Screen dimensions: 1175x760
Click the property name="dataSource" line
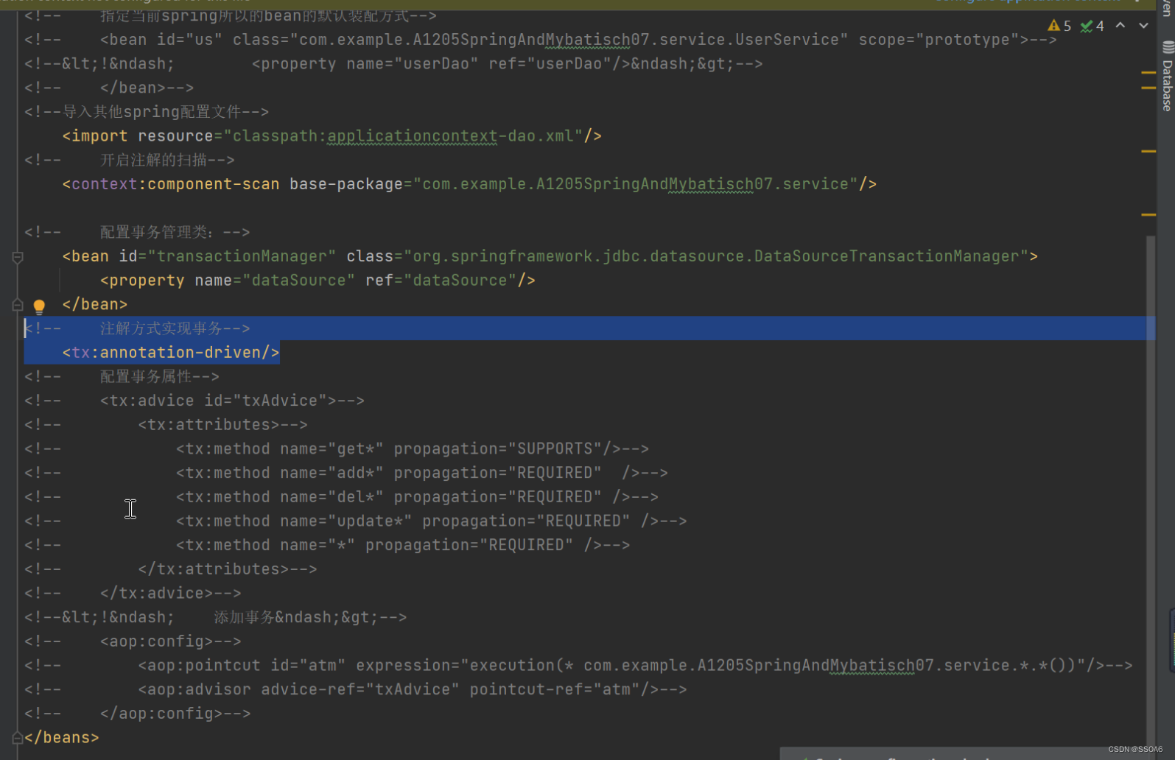(318, 281)
